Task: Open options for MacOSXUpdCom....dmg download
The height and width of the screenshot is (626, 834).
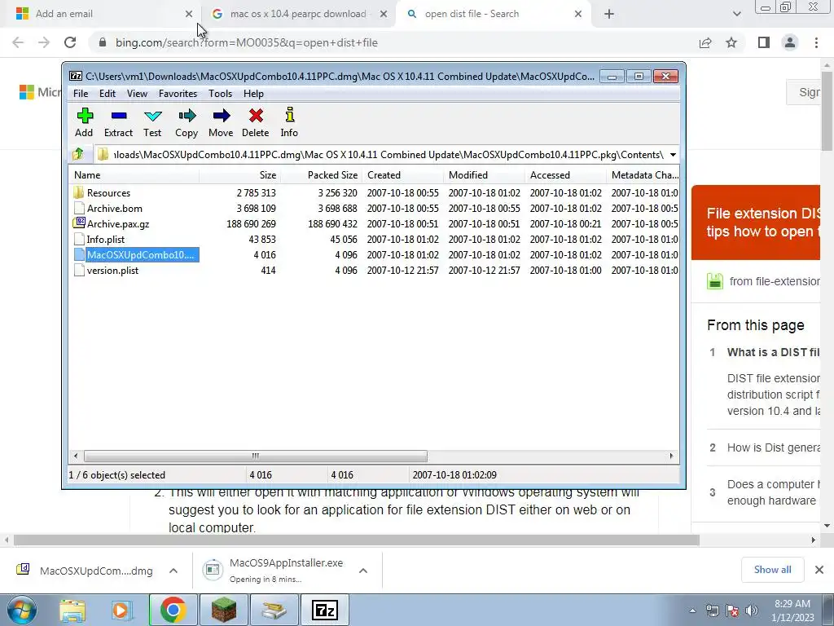Action: 173,571
